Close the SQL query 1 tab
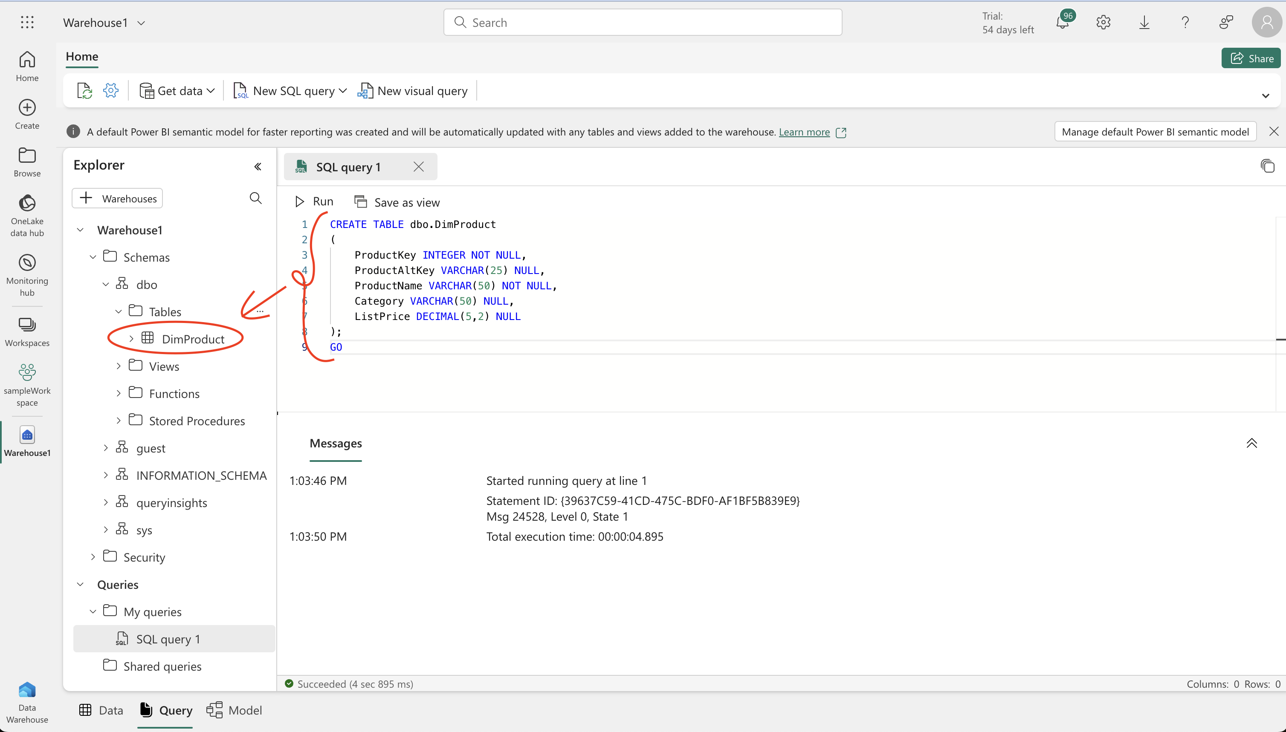Screen dimensions: 1286x732 (x=419, y=167)
